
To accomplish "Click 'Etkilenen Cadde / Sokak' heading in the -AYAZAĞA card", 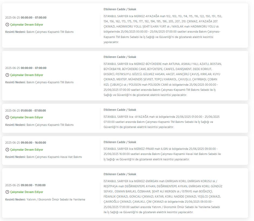I will [120, 110].
